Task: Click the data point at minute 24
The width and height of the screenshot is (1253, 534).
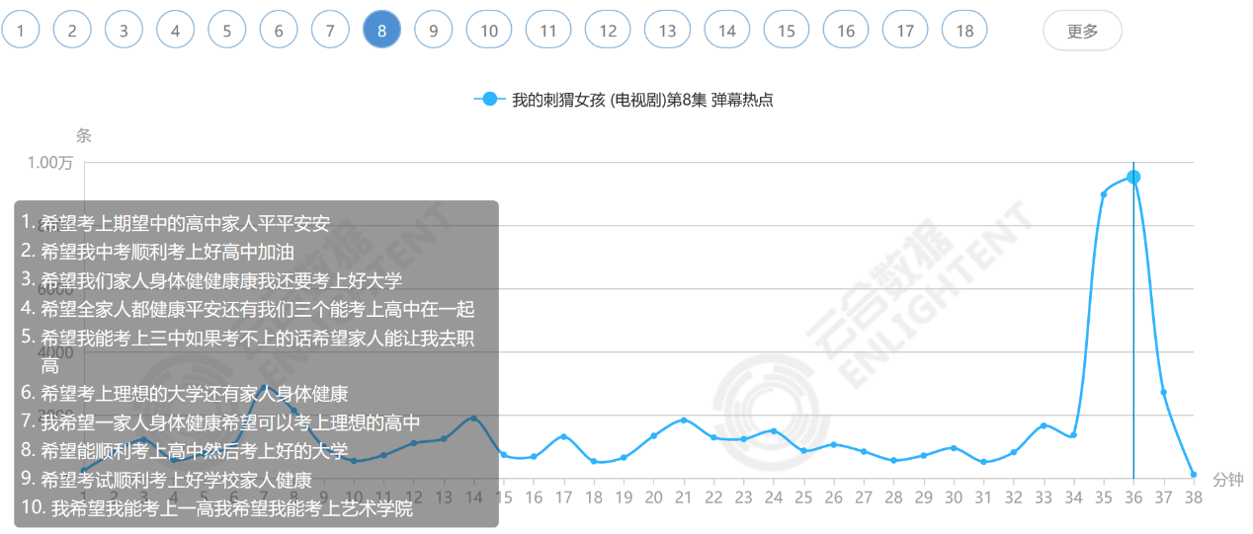Action: coord(774,431)
